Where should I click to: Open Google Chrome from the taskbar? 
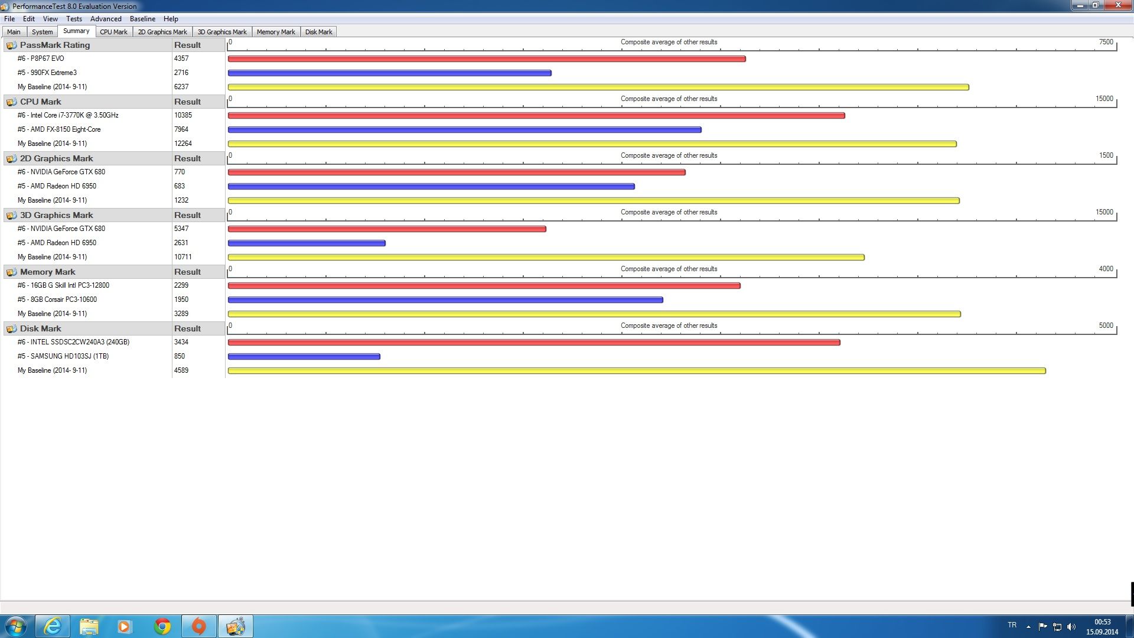pos(162,626)
